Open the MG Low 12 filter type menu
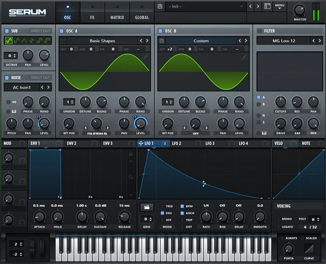 pyautogui.click(x=284, y=41)
